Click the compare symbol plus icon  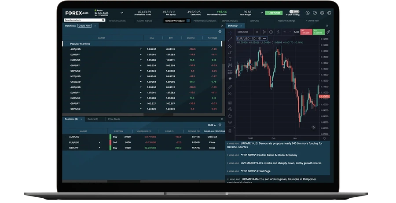pyautogui.click(x=271, y=32)
